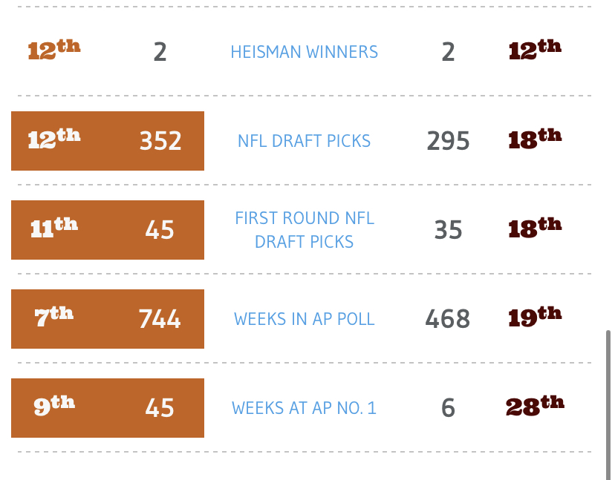Image resolution: width=615 pixels, height=480 pixels.
Task: Select the orange 11th rank bar
Action: pos(54,229)
